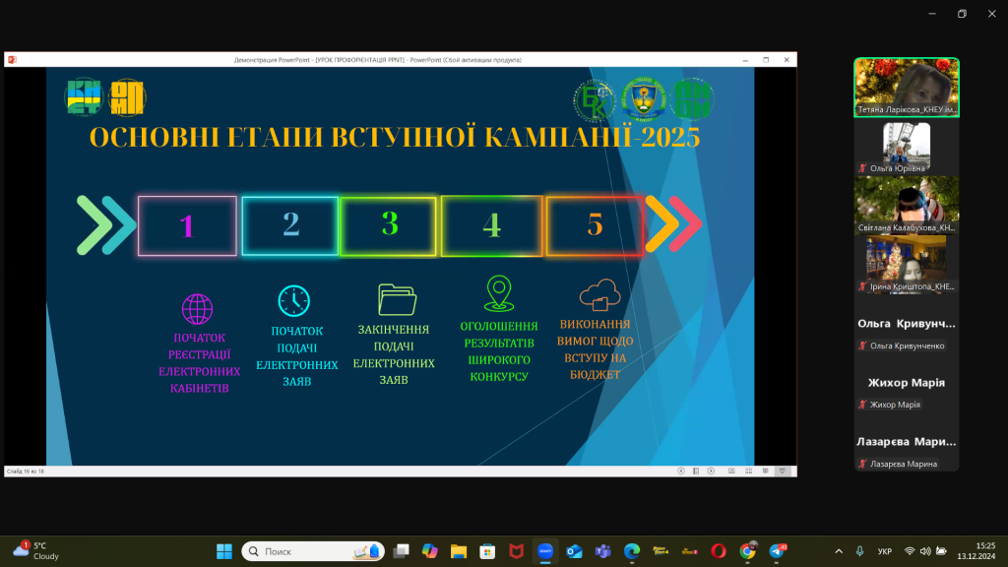Expand hidden system tray icons
This screenshot has height=567, width=1008.
839,551
